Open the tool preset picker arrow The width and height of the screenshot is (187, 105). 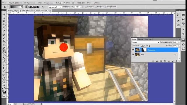tap(8, 7)
